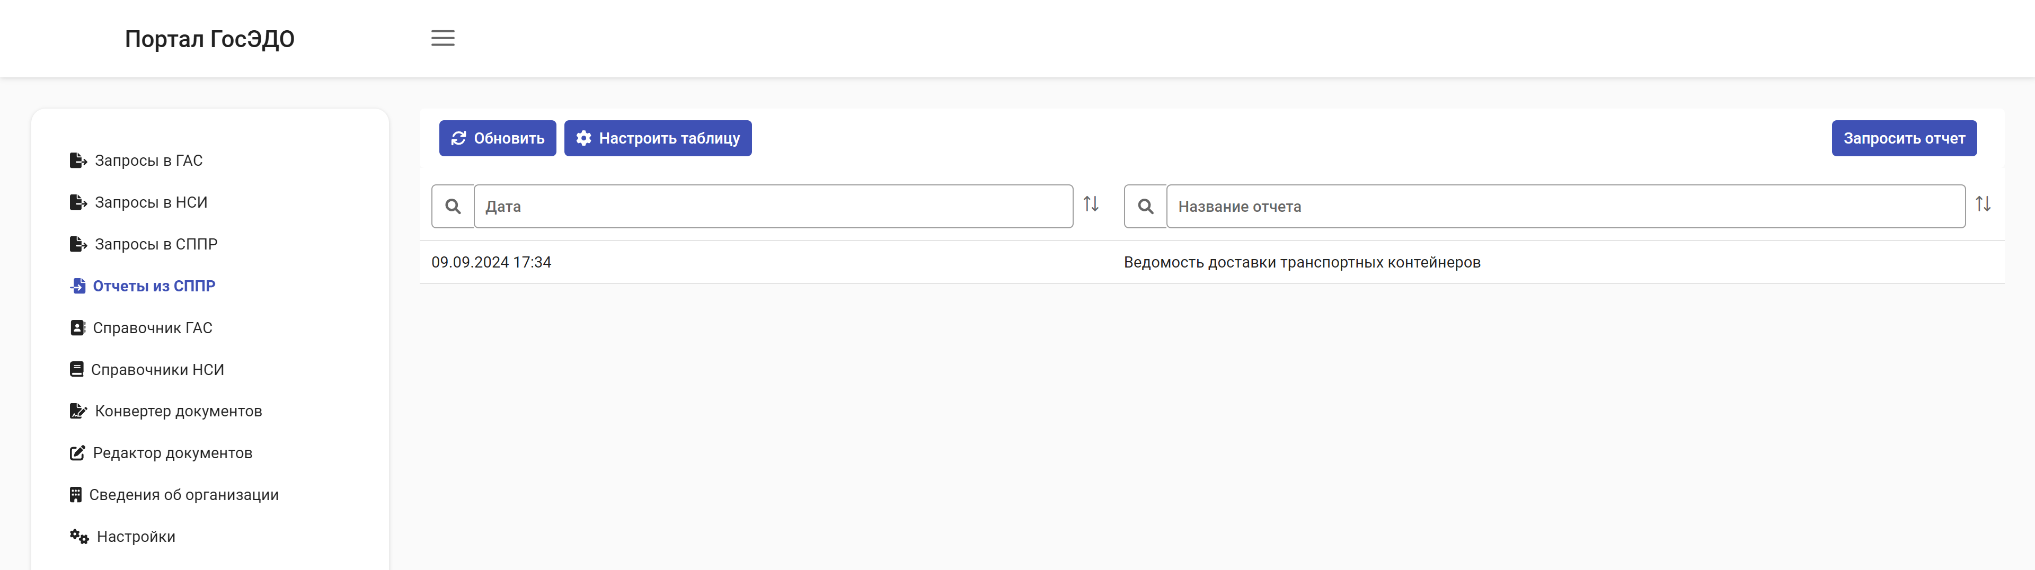Image resolution: width=2035 pixels, height=570 pixels.
Task: Open Настройки page
Action: click(x=136, y=536)
